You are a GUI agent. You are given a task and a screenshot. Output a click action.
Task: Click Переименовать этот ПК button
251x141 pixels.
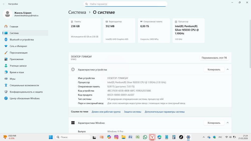coord(214,58)
